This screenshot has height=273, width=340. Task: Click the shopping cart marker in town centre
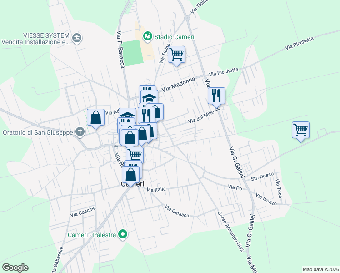(135, 154)
